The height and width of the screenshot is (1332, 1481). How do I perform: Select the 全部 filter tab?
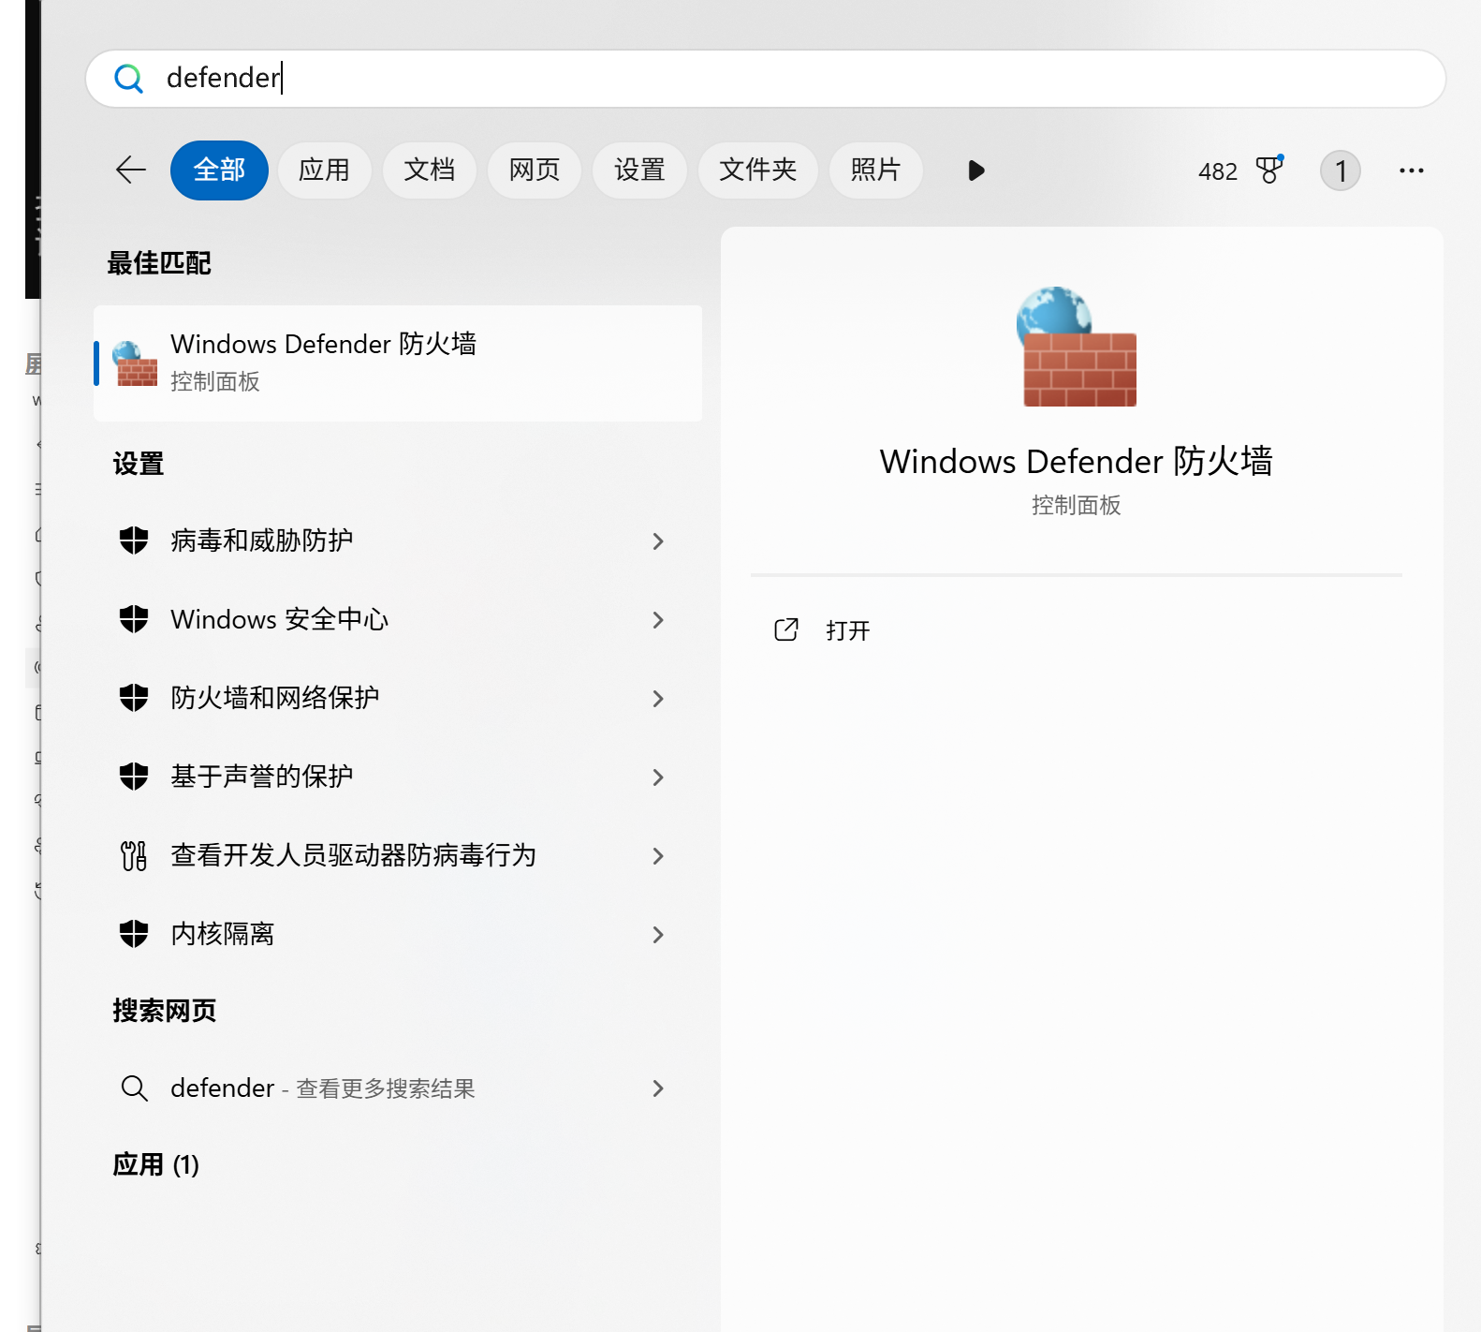219,170
